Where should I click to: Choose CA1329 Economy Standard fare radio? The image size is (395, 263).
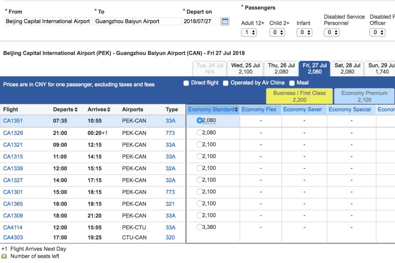click(200, 132)
